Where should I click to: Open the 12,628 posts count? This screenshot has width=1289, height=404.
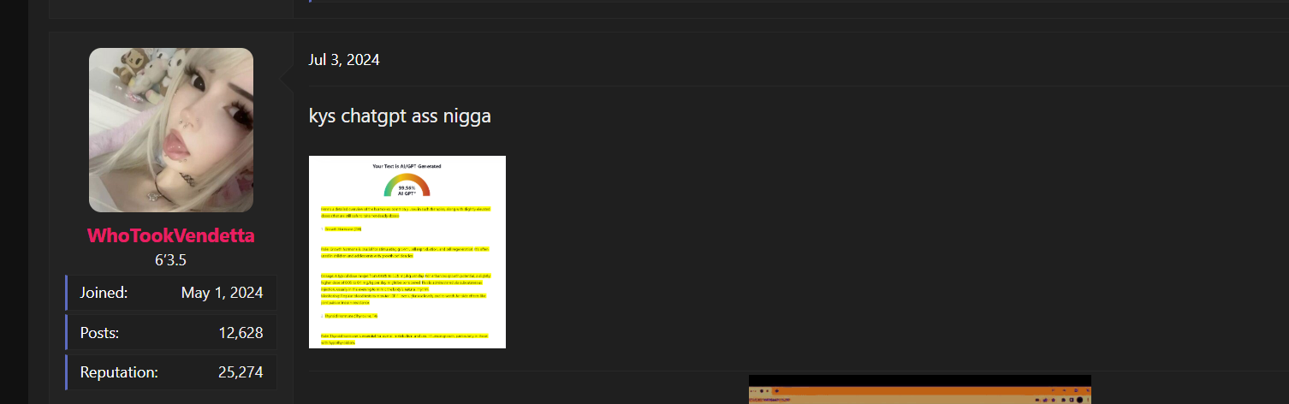tap(241, 333)
